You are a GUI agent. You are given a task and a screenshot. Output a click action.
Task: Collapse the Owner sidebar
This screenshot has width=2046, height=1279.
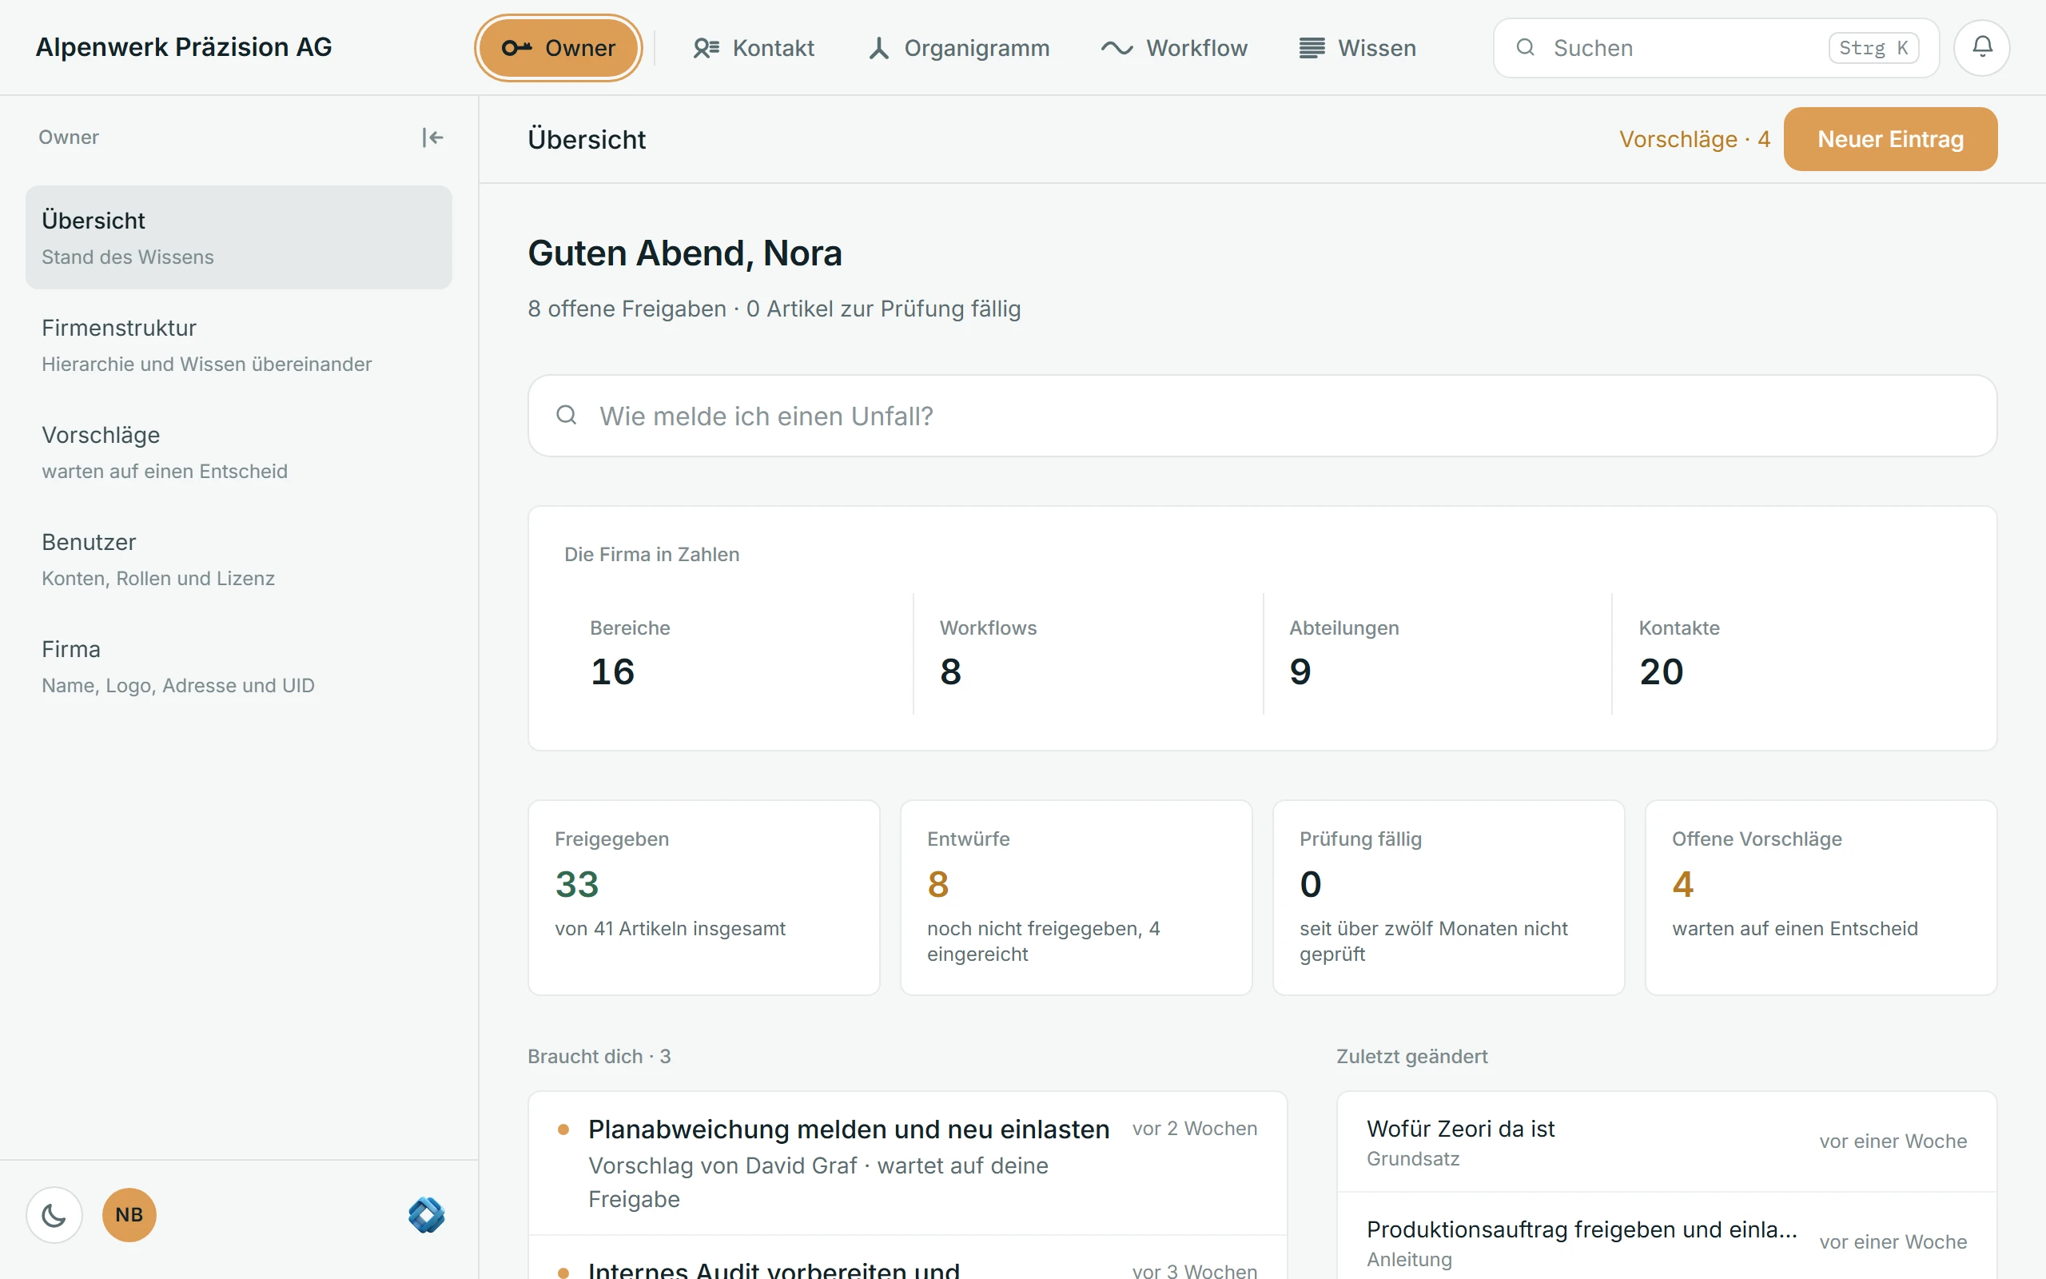click(x=432, y=137)
